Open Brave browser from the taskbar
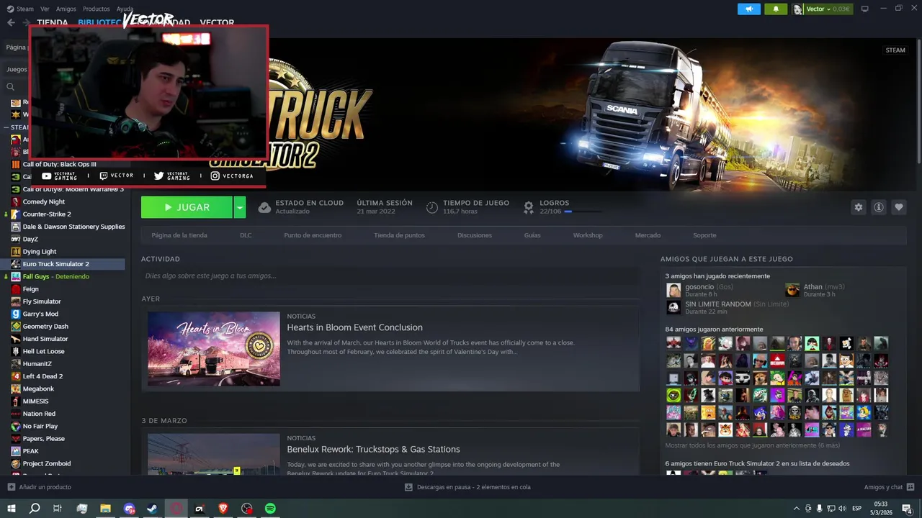Viewport: 922px width, 518px height. pos(223,509)
